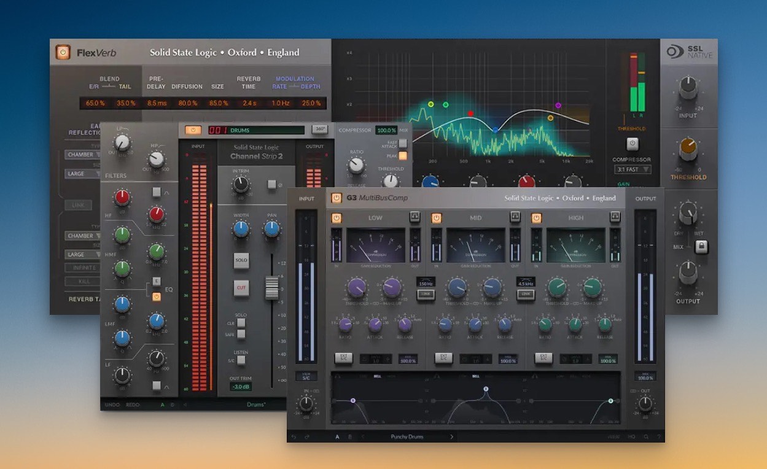Bypass the MID band power toggle
This screenshot has width=767, height=469.
[x=437, y=218]
